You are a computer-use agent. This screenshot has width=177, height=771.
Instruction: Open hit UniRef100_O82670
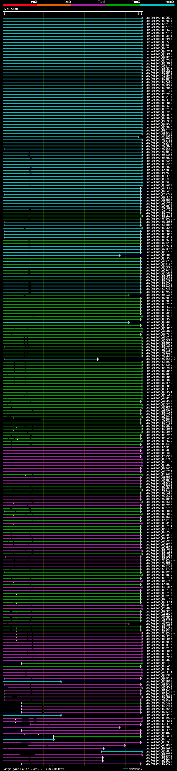158,30
